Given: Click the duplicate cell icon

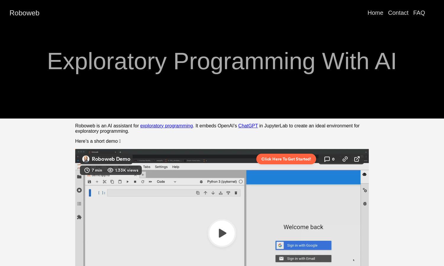Looking at the screenshot, I should pyautogui.click(x=198, y=193).
